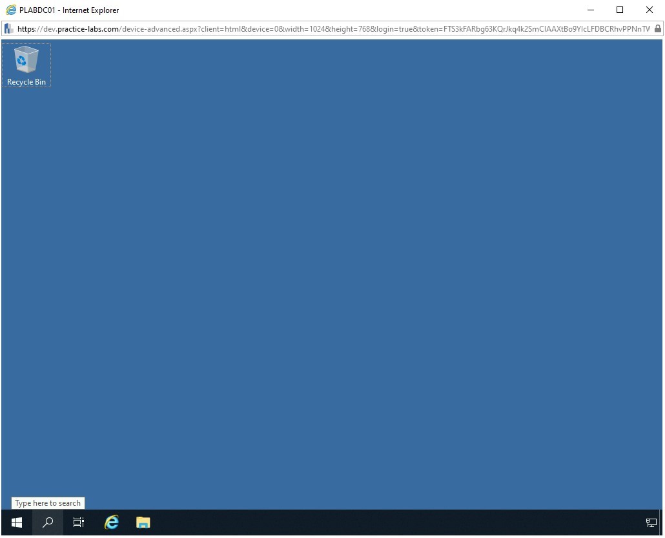Maximize the Internet Explorer window
665x538 pixels.
(620, 10)
